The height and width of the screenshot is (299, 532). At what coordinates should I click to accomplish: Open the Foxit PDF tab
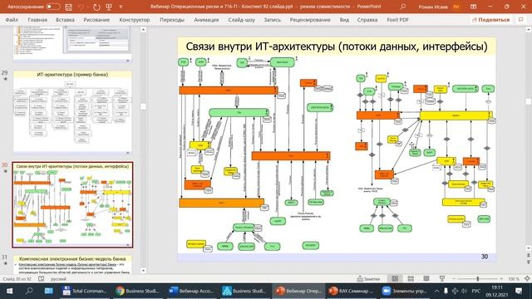pyautogui.click(x=397, y=20)
